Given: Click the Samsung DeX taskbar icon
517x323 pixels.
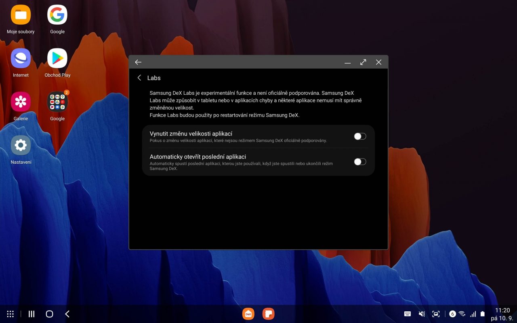Looking at the screenshot, I should point(248,314).
